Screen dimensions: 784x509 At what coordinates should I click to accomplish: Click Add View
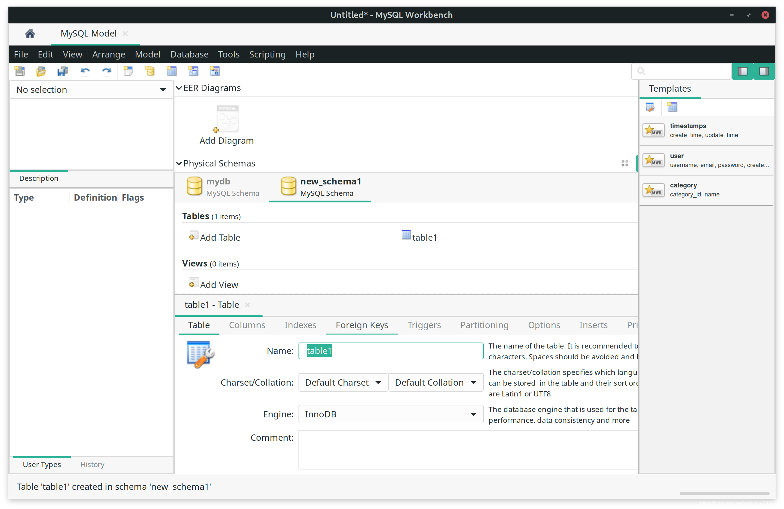click(x=214, y=285)
